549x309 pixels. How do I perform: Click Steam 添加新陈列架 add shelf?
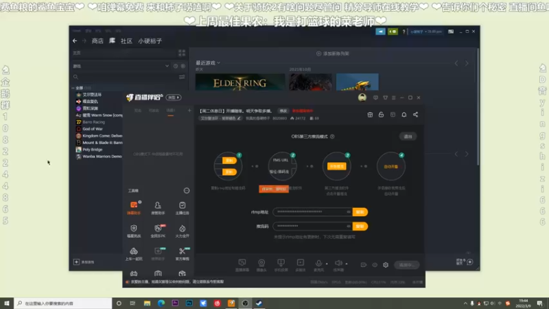tap(333, 54)
